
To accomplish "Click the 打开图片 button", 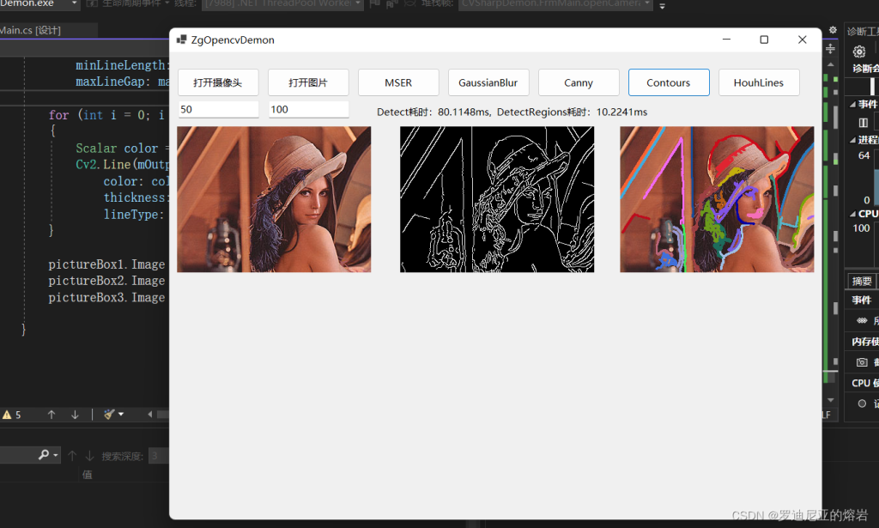I will [x=308, y=82].
